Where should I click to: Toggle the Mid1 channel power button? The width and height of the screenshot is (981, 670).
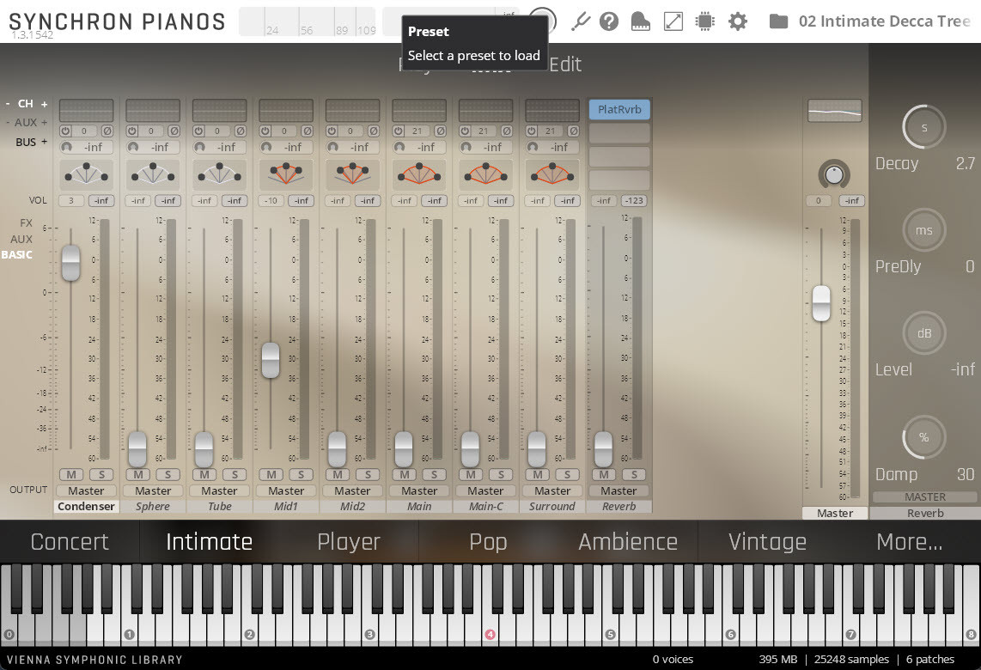(265, 131)
